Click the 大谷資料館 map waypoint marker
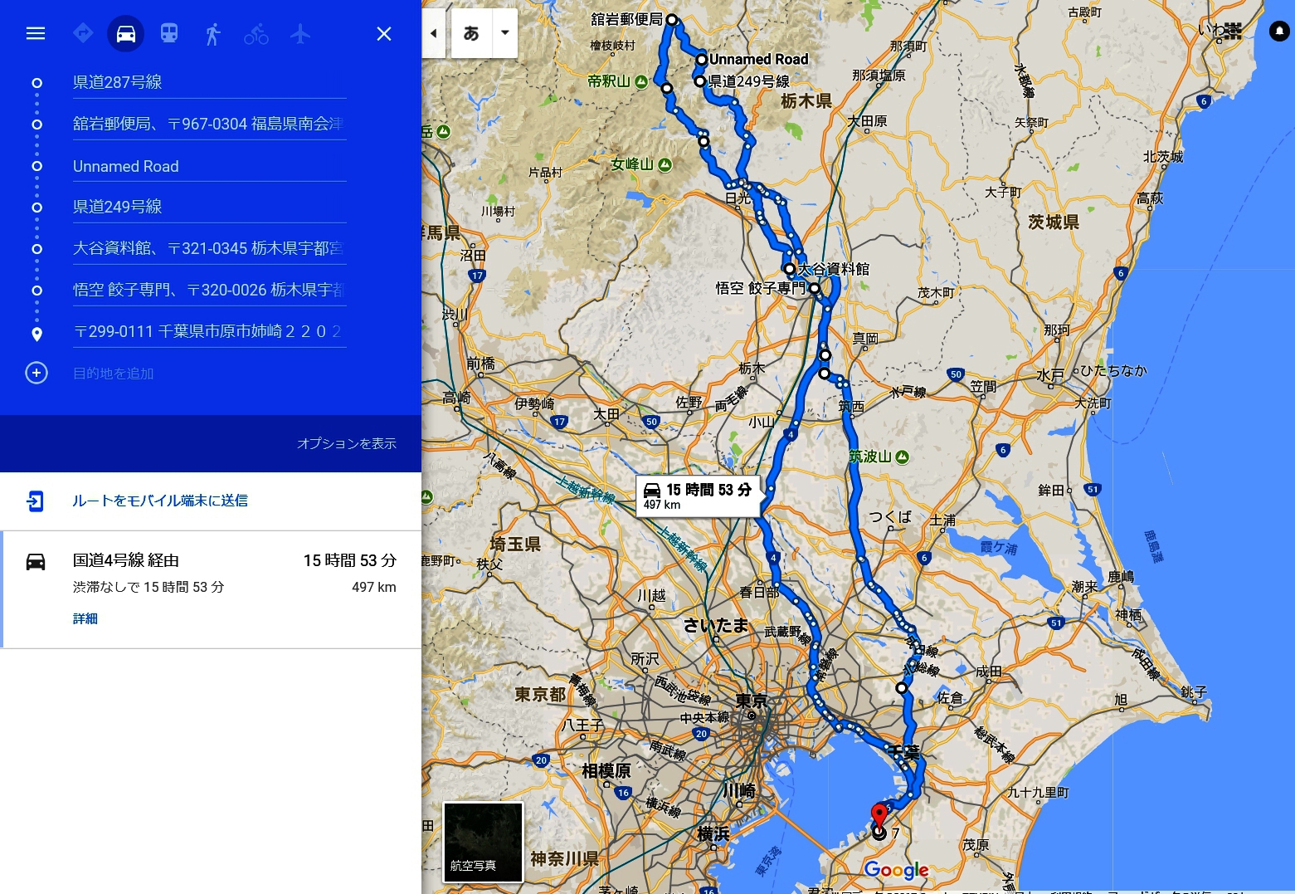Screen dimensions: 1295x894 click(x=790, y=269)
